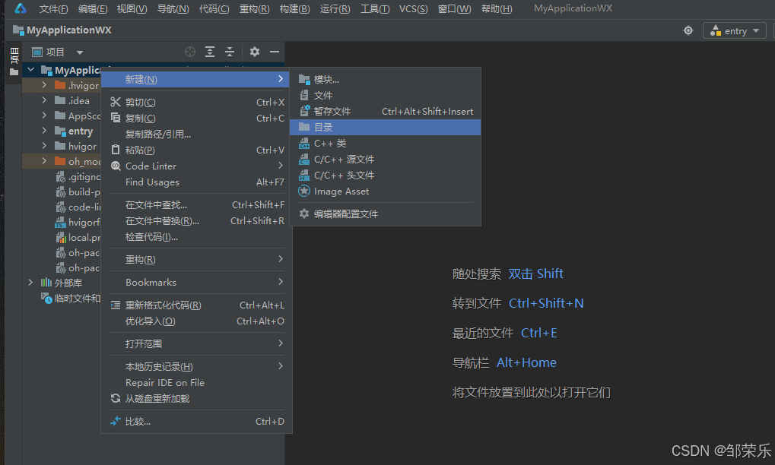Open the 打开范围 submenu
The height and width of the screenshot is (465, 775).
[197, 343]
